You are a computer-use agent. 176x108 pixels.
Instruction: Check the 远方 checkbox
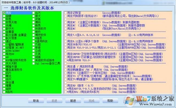[33, 13]
